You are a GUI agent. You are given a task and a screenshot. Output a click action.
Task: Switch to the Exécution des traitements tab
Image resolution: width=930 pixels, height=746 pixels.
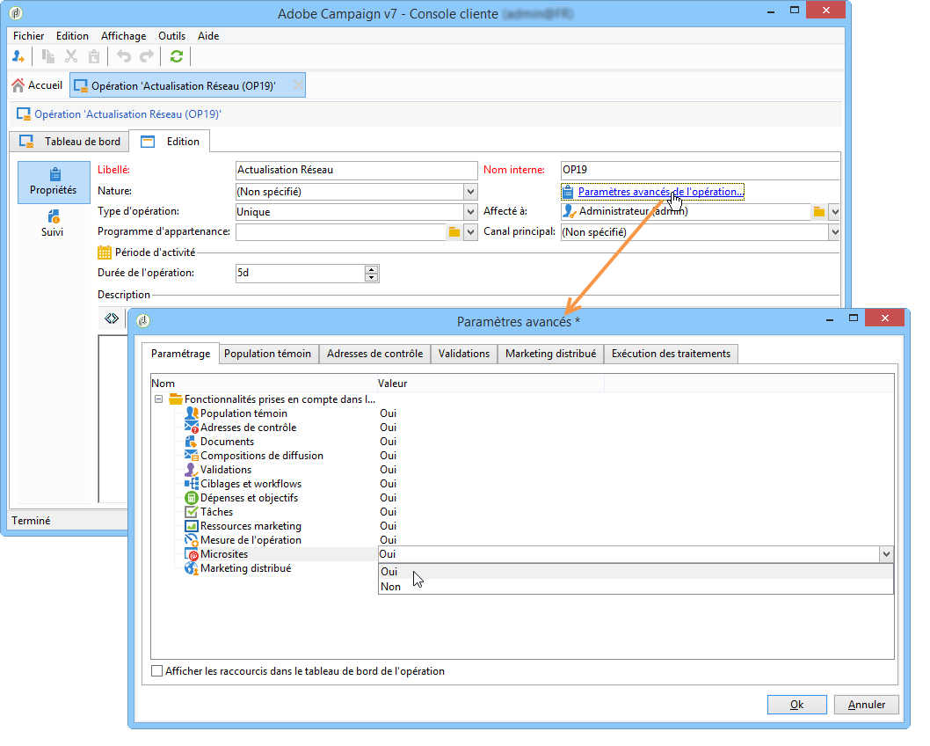point(671,354)
